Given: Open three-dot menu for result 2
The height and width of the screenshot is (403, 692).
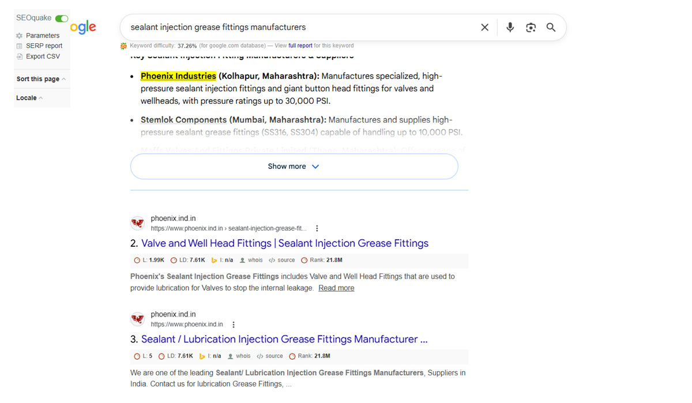Looking at the screenshot, I should 317,228.
